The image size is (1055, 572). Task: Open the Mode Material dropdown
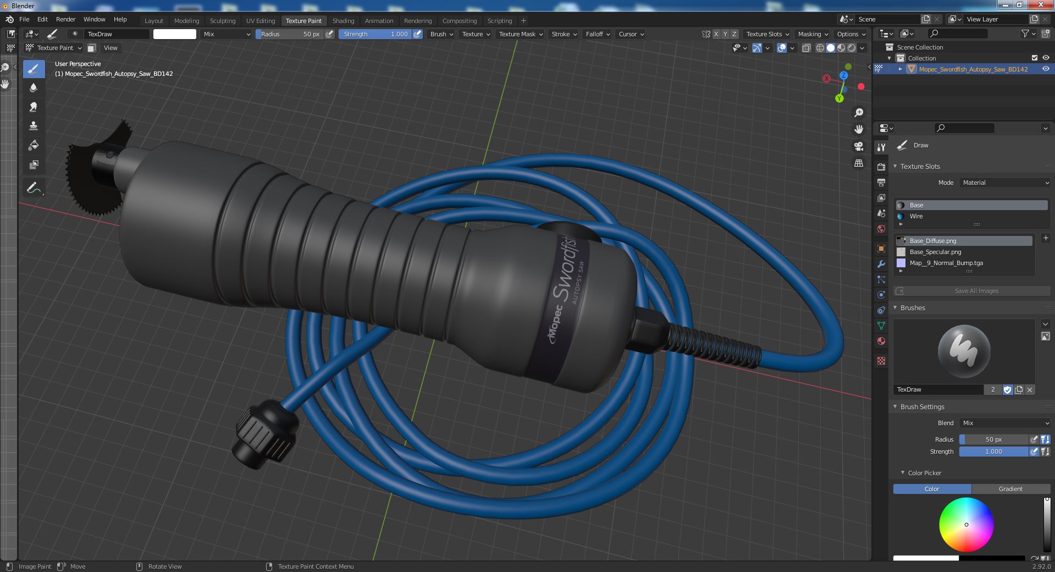click(1005, 183)
